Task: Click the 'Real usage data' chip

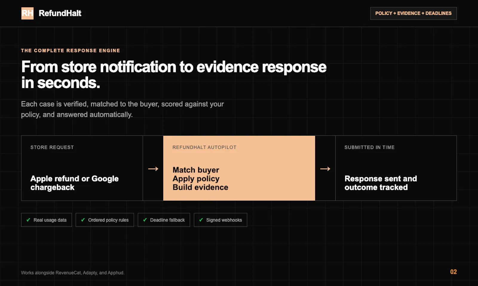Action: click(x=47, y=220)
